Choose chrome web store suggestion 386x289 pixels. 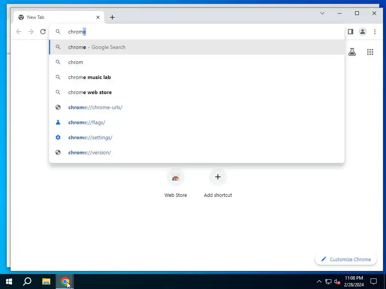pos(196,92)
